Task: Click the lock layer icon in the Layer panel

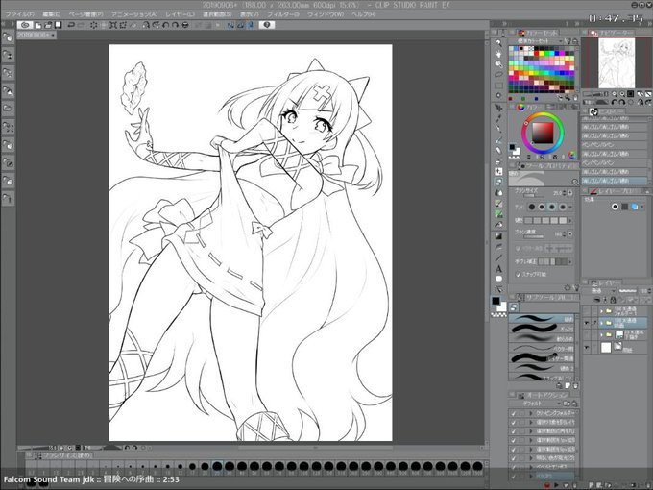Action: click(x=613, y=300)
